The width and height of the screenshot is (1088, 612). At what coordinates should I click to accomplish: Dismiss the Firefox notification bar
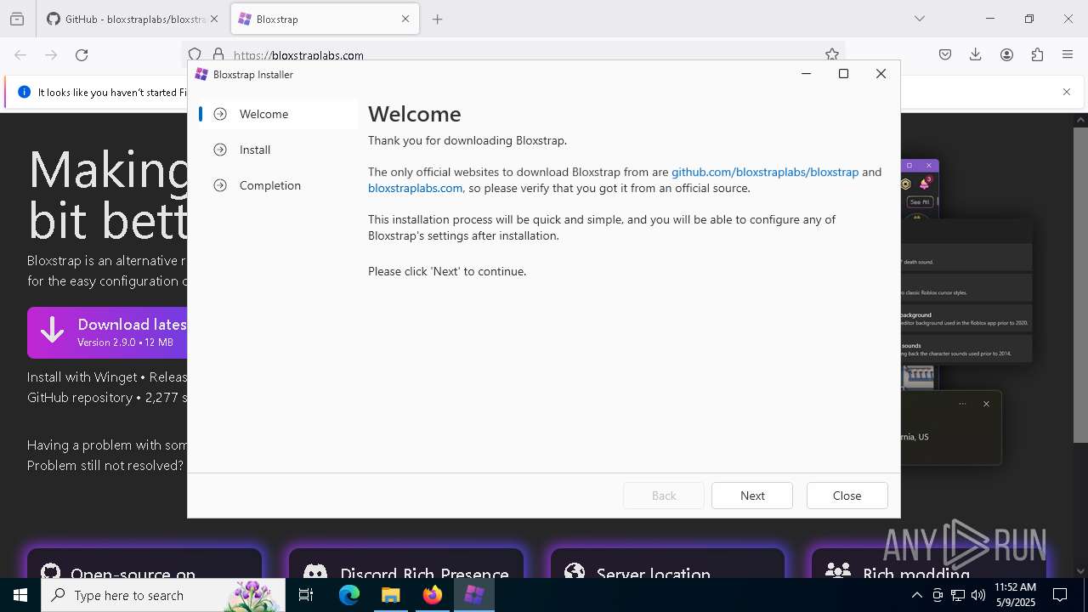pyautogui.click(x=1067, y=92)
